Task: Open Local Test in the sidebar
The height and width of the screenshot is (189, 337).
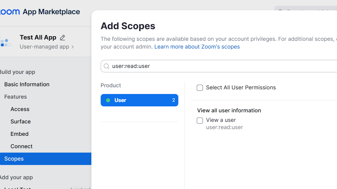Action: [x=18, y=188]
